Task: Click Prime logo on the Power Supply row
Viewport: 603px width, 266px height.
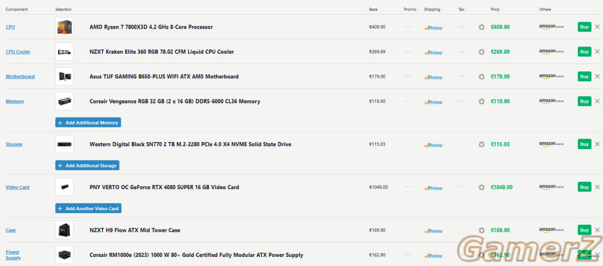Action: click(x=433, y=255)
